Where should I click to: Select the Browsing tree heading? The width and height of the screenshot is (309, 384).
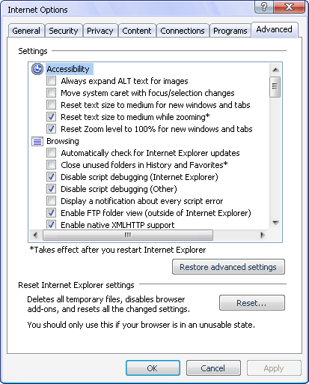(63, 141)
